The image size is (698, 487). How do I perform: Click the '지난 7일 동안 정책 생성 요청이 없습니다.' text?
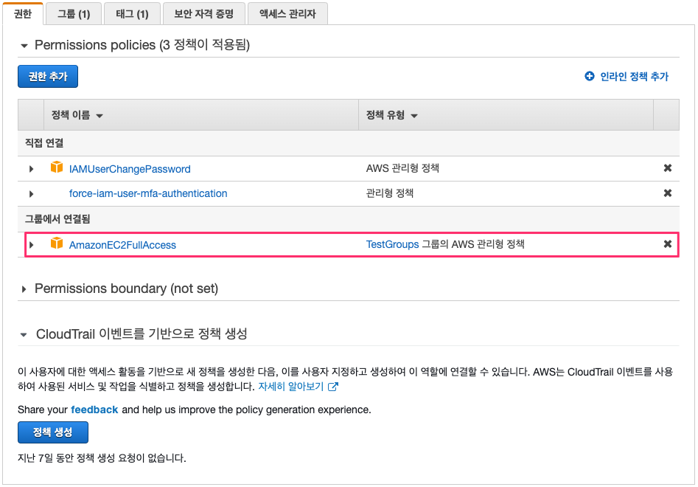click(x=102, y=458)
